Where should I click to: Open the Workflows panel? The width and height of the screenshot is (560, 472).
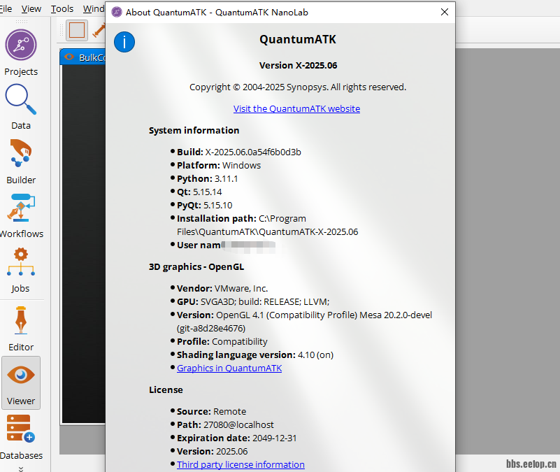[21, 208]
